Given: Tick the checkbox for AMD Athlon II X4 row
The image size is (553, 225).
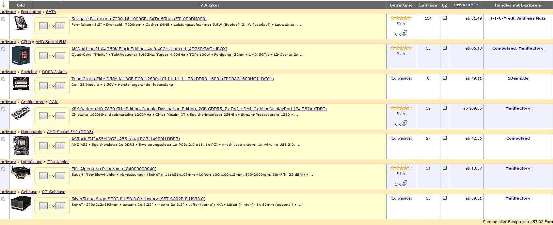Looking at the screenshot, I should 3,49.
